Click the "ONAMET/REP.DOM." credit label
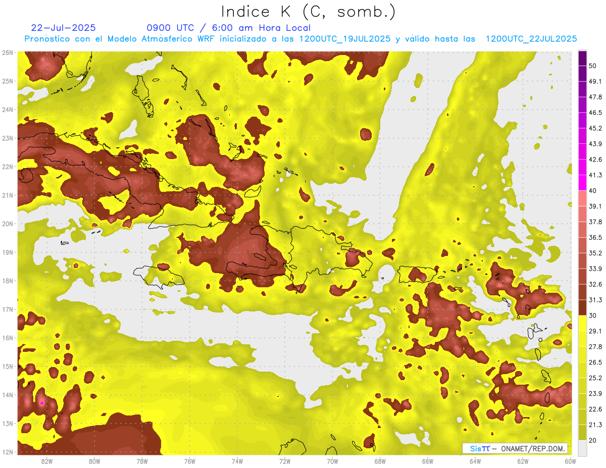606x468 pixels. 532,449
